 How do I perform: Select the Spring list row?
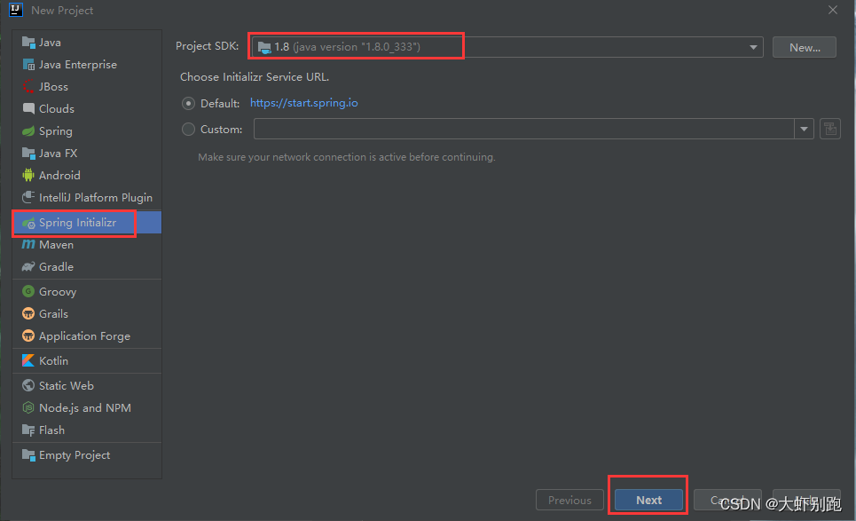(x=87, y=131)
